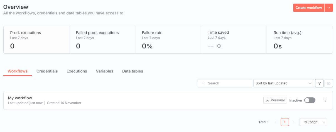This screenshot has width=336, height=132.
Task: Go to the Data tables tab
Action: (133, 71)
